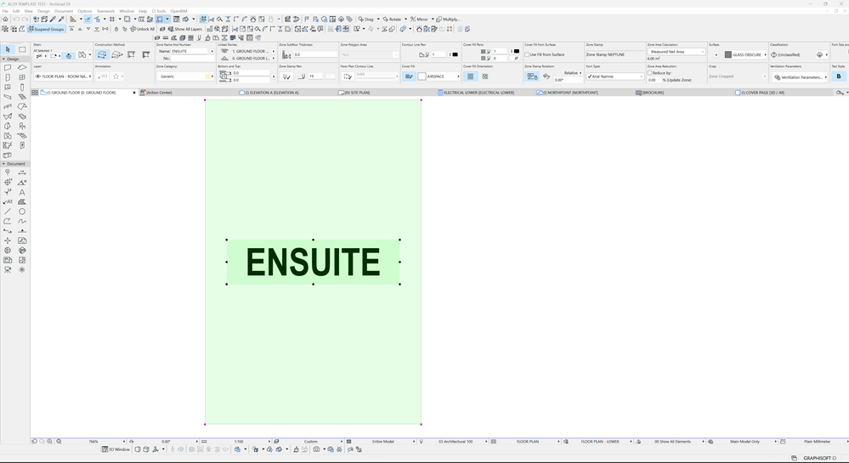The width and height of the screenshot is (849, 463).
Task: Select the Circle/Arc tool
Action: (22, 212)
